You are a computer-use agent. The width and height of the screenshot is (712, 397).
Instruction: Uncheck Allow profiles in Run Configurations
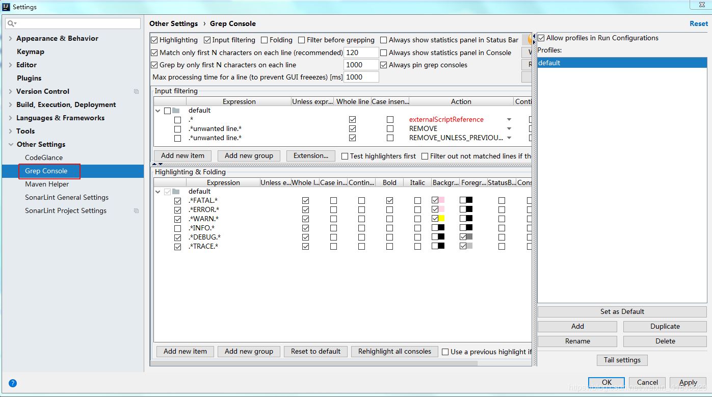tap(541, 38)
